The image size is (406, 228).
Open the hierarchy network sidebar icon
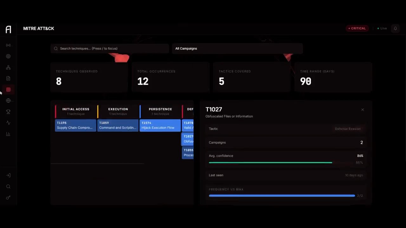[x=8, y=67]
